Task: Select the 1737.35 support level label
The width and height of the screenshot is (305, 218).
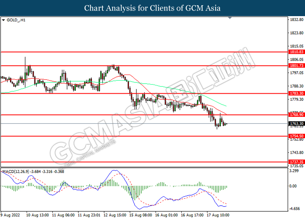Action: coord(296,162)
